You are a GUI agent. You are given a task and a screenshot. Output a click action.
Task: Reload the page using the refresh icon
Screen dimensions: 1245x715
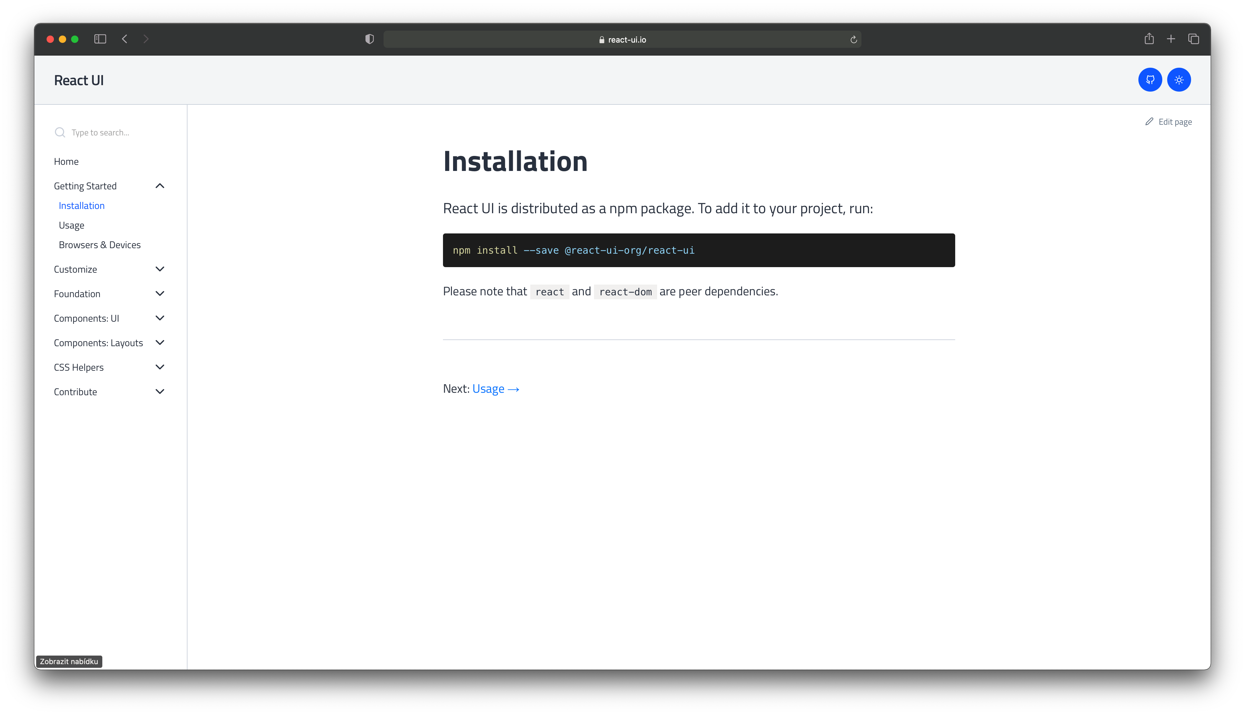coord(854,39)
